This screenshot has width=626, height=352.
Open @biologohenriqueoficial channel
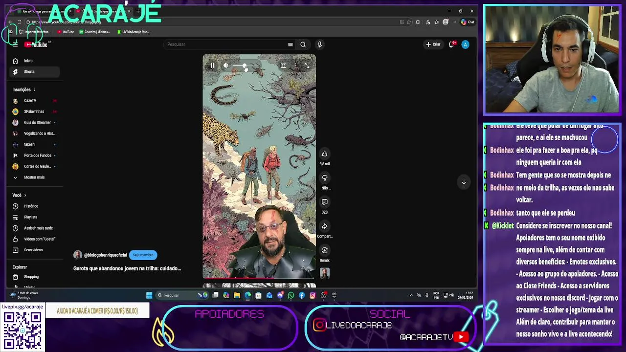point(105,255)
